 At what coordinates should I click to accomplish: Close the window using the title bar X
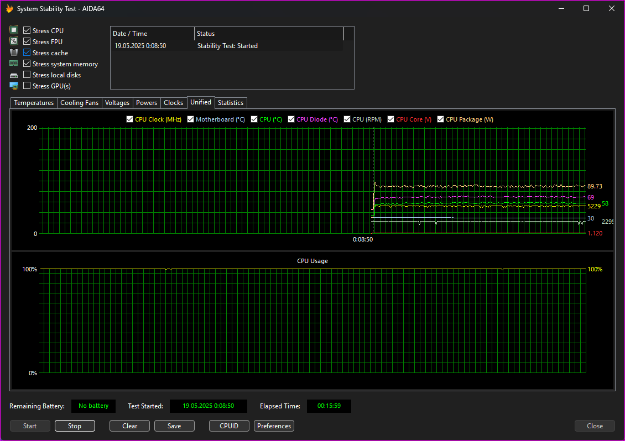click(611, 8)
